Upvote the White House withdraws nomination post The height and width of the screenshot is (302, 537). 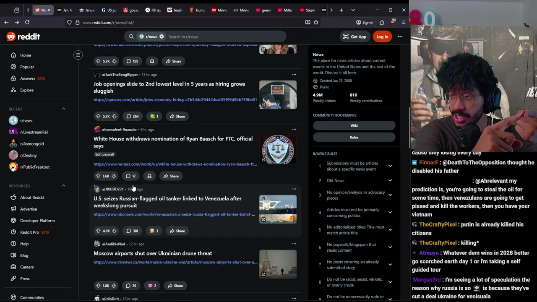point(98,176)
